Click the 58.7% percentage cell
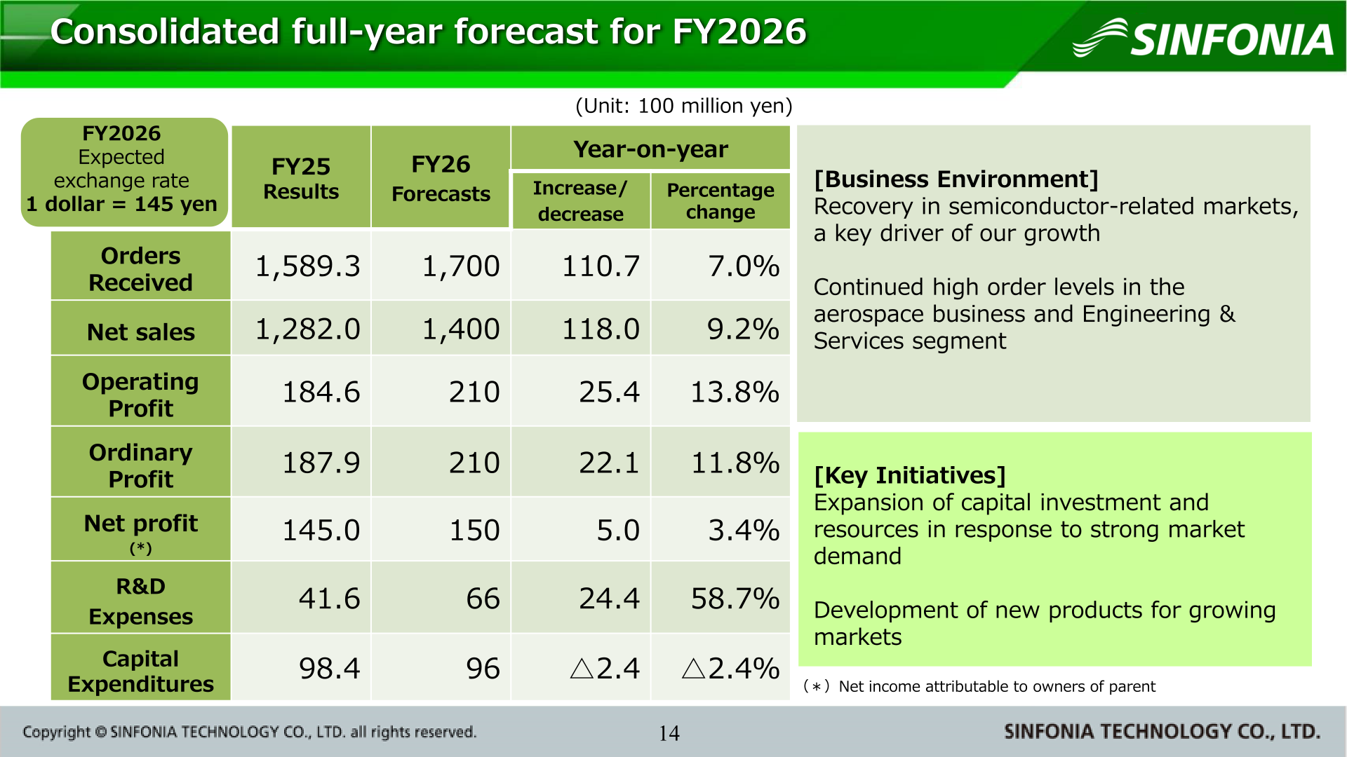This screenshot has width=1347, height=757. tap(735, 599)
